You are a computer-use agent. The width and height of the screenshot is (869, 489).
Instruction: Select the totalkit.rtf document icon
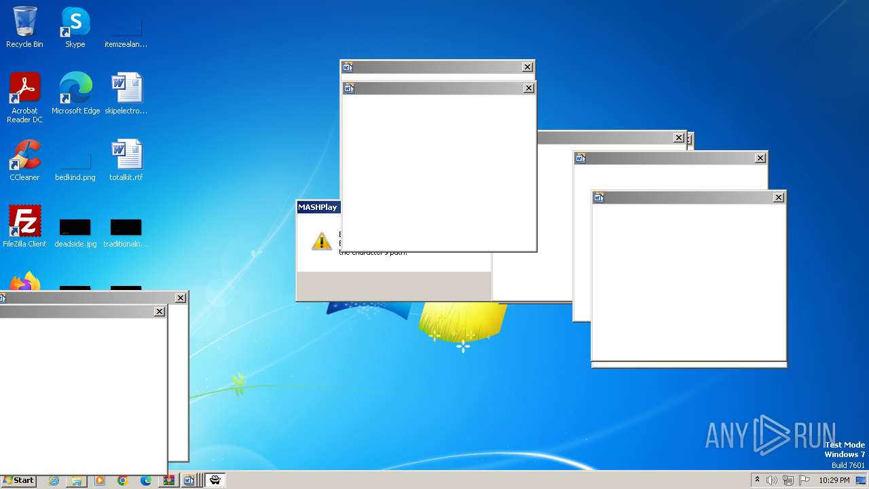(126, 160)
